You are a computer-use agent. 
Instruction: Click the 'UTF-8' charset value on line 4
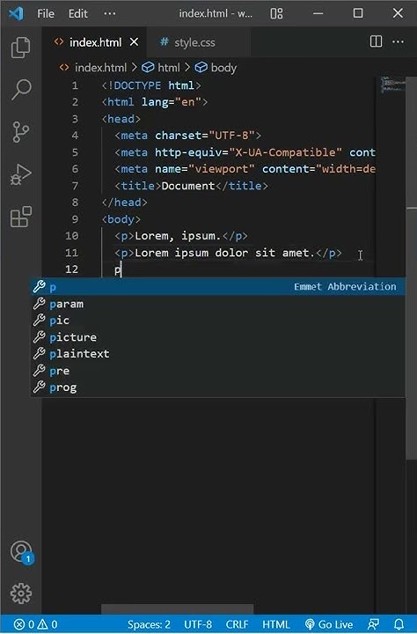tap(231, 136)
